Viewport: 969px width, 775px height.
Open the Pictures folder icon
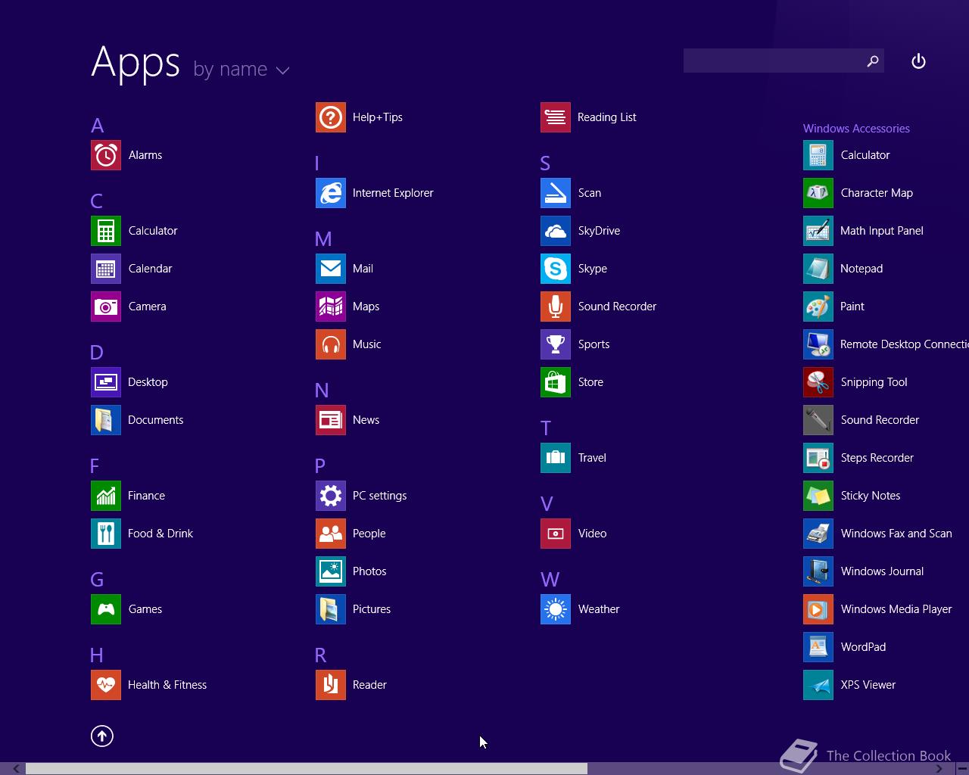[x=331, y=609]
